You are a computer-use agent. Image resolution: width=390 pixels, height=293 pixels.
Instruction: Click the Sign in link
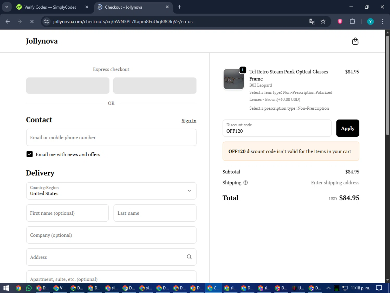(x=189, y=121)
